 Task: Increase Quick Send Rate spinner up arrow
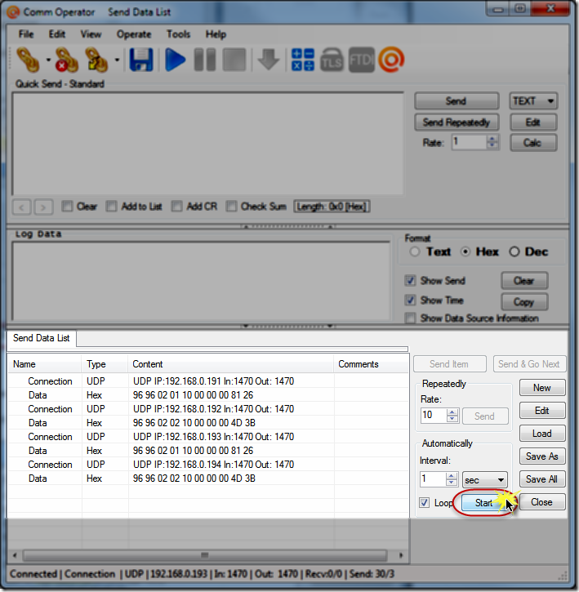coord(492,139)
